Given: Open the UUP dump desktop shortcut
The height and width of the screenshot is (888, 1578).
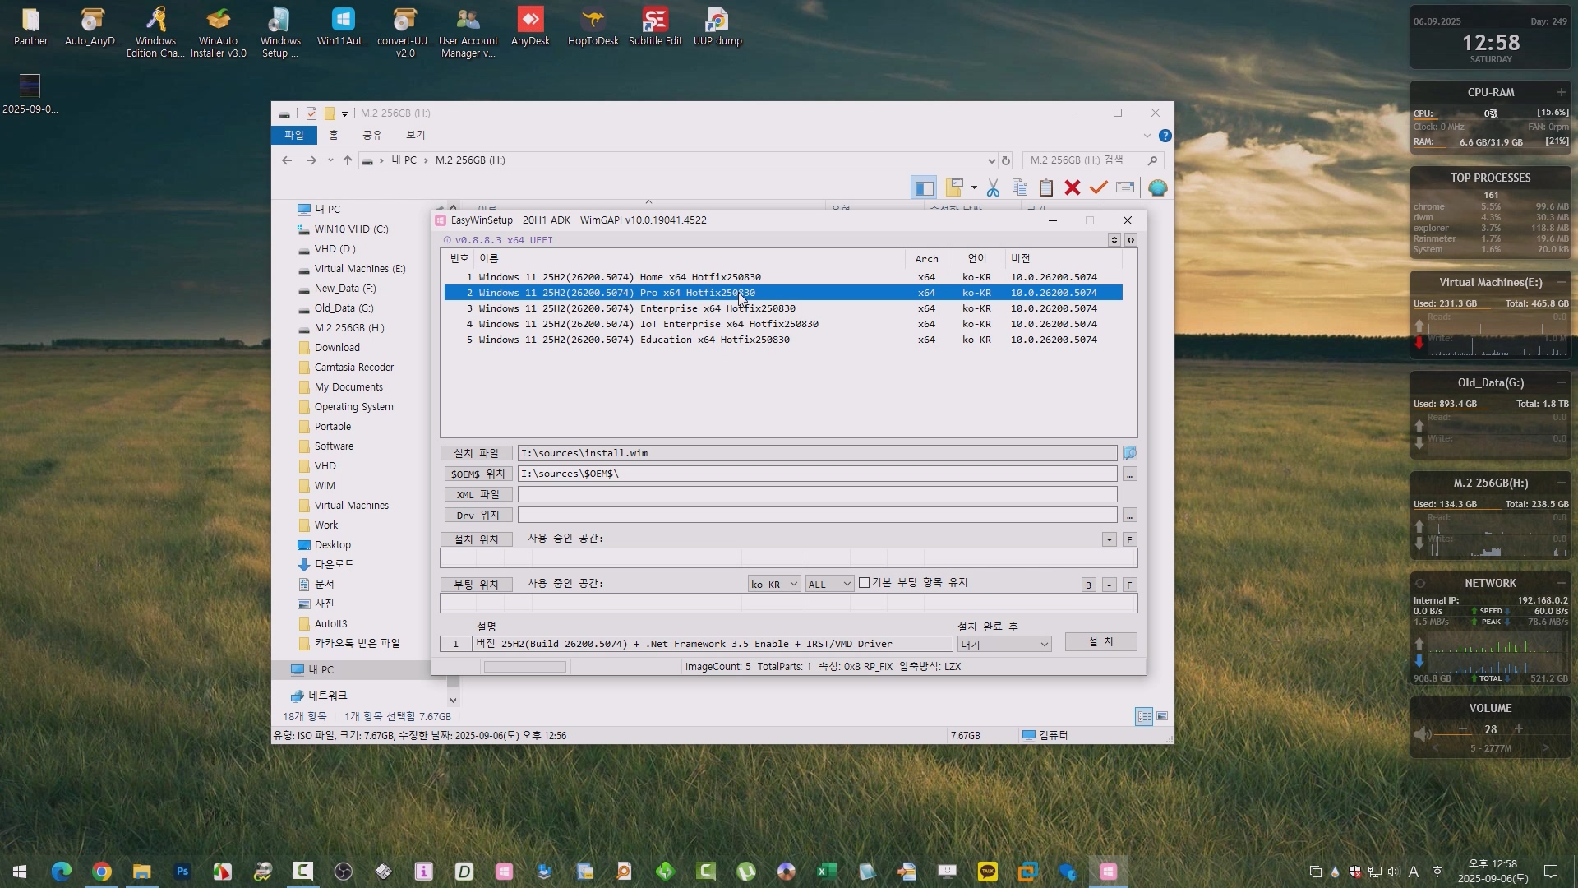Looking at the screenshot, I should [x=717, y=27].
